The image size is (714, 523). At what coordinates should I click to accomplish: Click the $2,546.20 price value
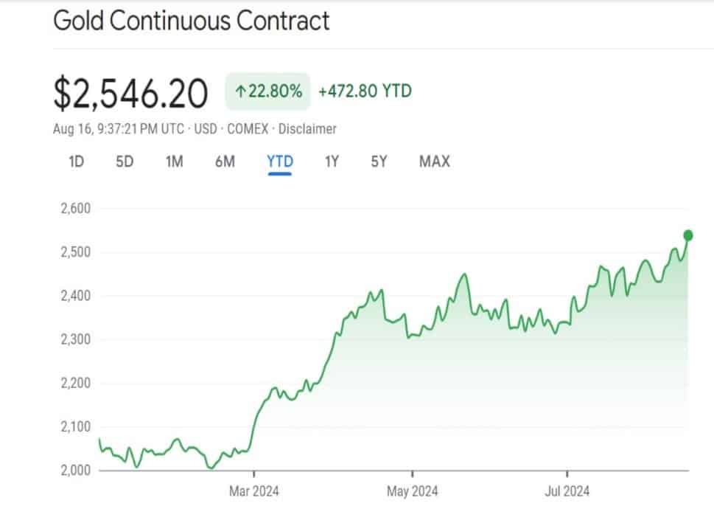[130, 94]
